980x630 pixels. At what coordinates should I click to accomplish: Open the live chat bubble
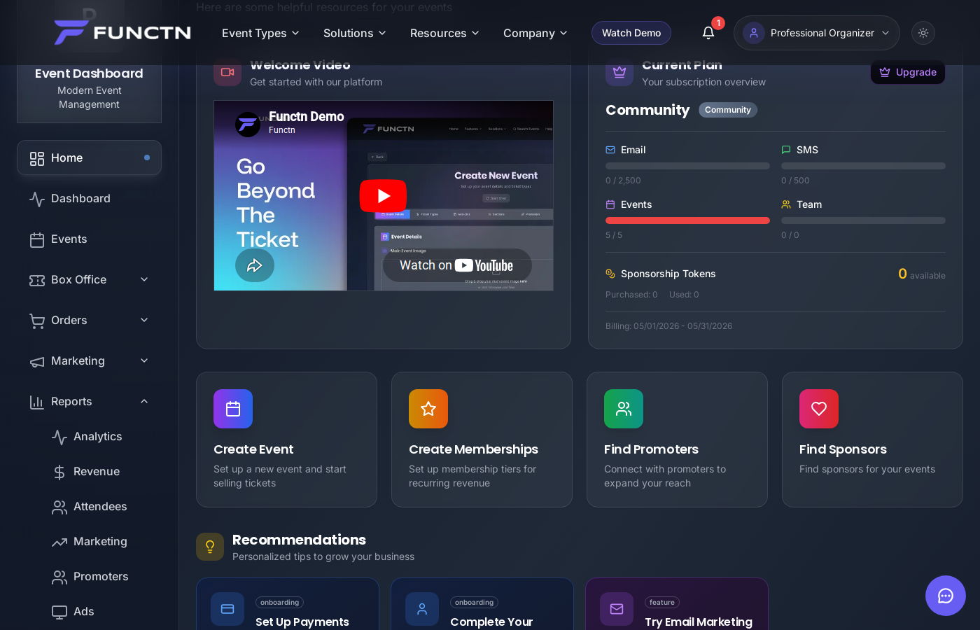[946, 596]
